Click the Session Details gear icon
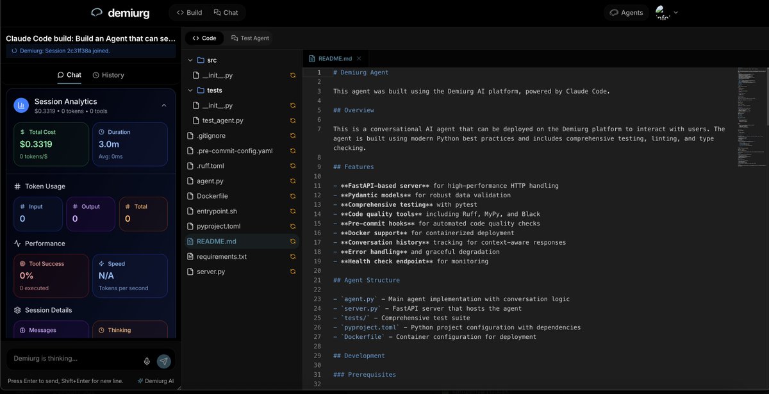The image size is (769, 394). pos(17,310)
